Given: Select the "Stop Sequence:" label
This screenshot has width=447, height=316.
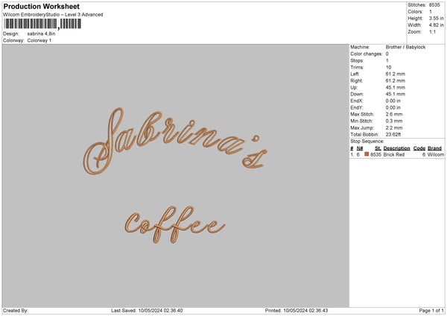Looking at the screenshot, I should [x=367, y=142].
